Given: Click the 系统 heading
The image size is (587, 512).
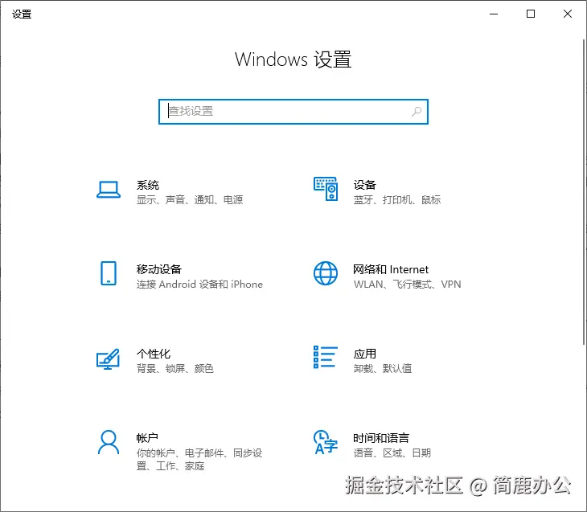Looking at the screenshot, I should pos(147,185).
